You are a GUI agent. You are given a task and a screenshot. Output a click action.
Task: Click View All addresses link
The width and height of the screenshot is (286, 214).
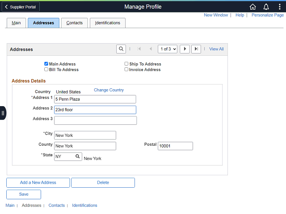pyautogui.click(x=216, y=49)
